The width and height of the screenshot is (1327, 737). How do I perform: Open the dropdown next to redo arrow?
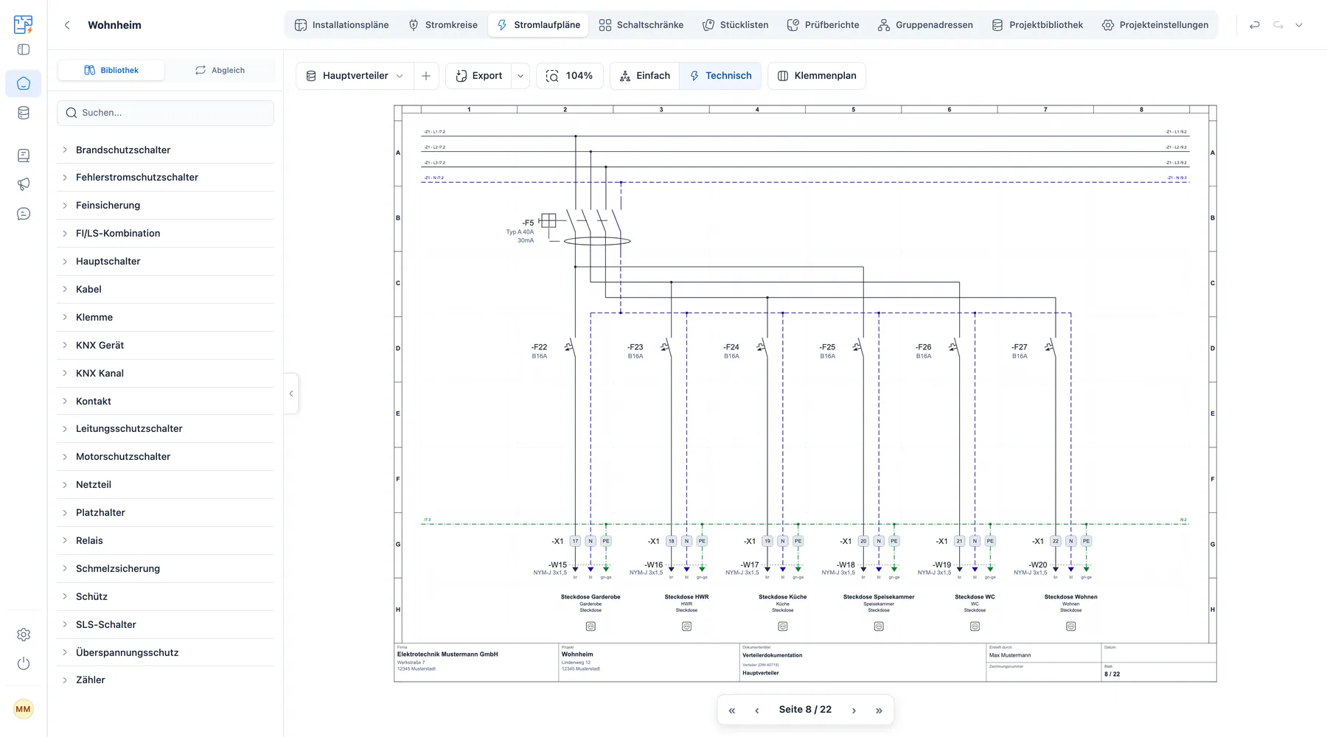pos(1299,25)
